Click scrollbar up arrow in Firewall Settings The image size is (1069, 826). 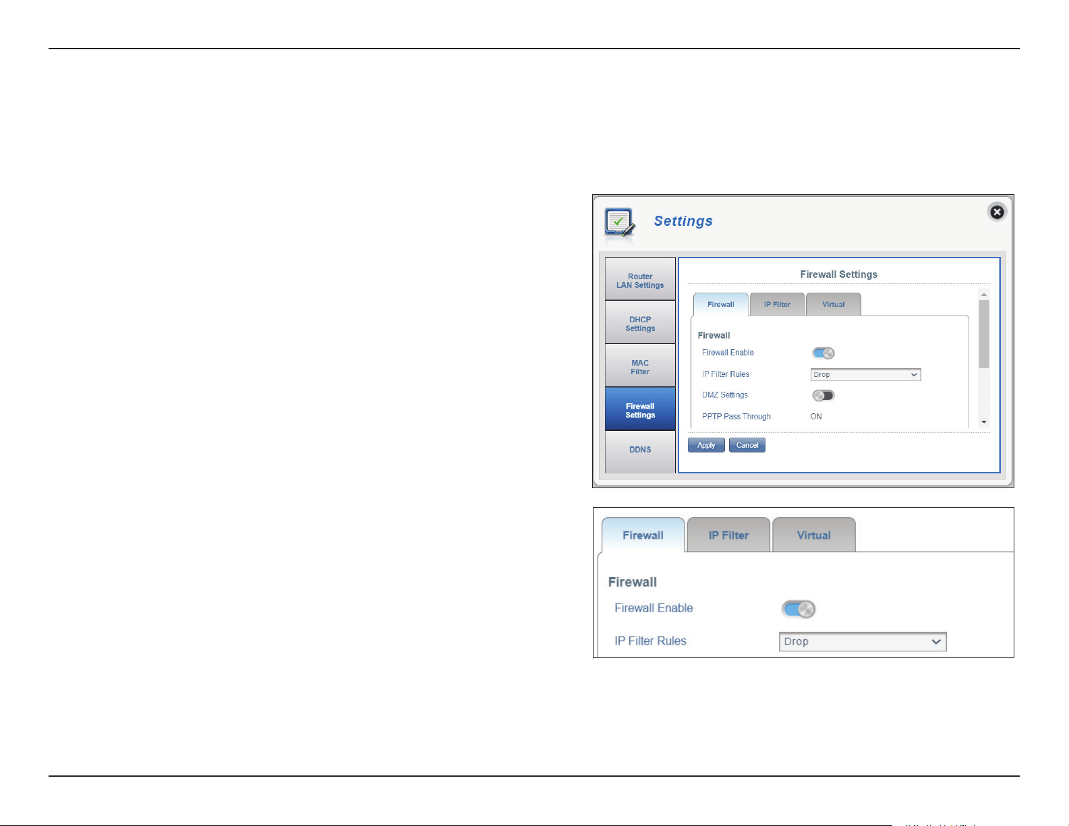[984, 295]
